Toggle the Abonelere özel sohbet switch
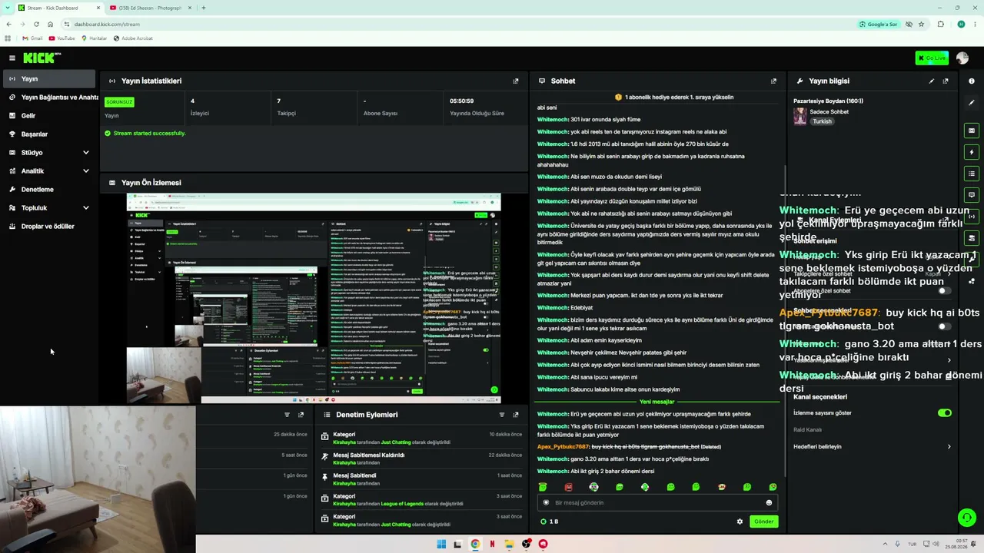 [x=945, y=291]
